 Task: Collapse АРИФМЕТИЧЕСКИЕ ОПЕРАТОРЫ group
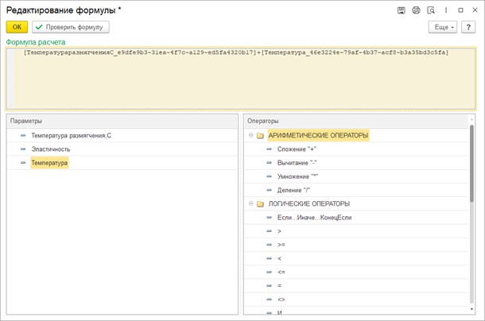point(251,135)
